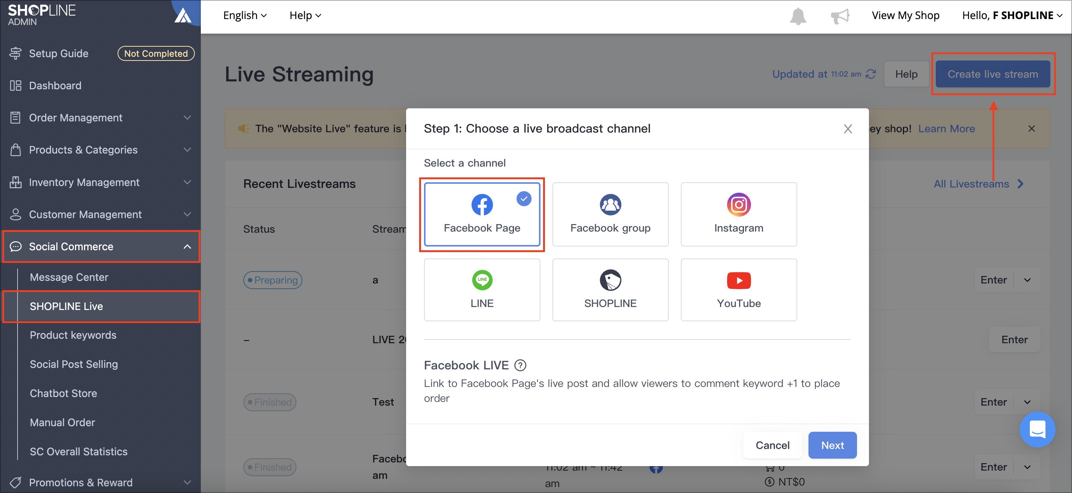Open dropdown arrow beside Enter in Test row
The height and width of the screenshot is (493, 1072).
tap(1027, 402)
